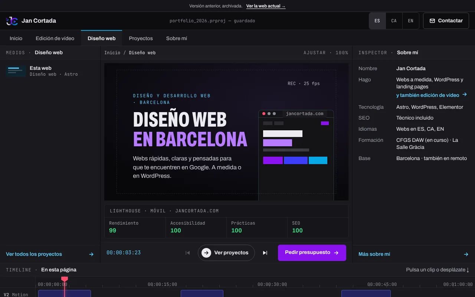Image resolution: width=475 pixels, height=297 pixels.
Task: Click the red timeline playhead marker
Action: (65, 279)
